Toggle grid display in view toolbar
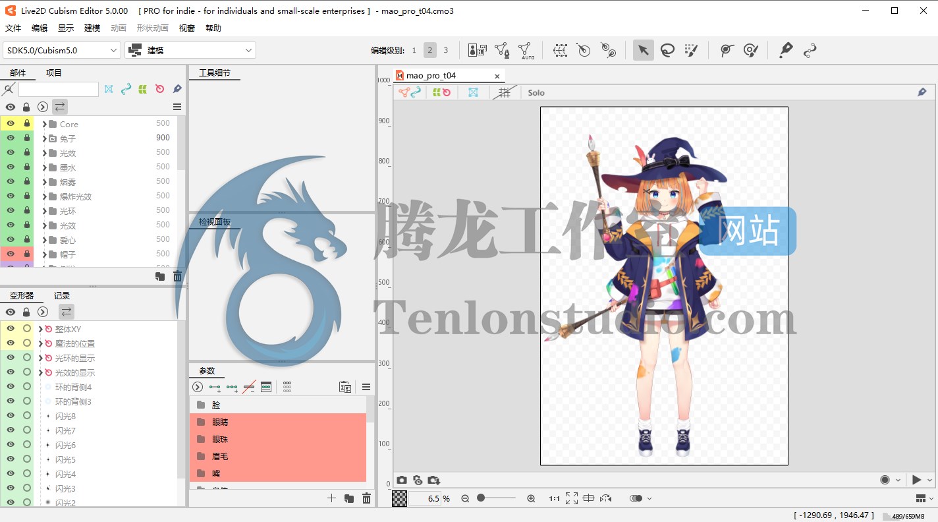The image size is (938, 522). [504, 92]
